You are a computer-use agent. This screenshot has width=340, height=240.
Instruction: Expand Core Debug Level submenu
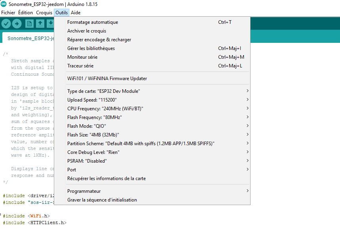(152, 152)
